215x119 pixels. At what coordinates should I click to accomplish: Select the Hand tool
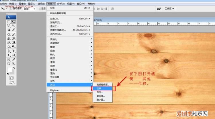(9, 64)
